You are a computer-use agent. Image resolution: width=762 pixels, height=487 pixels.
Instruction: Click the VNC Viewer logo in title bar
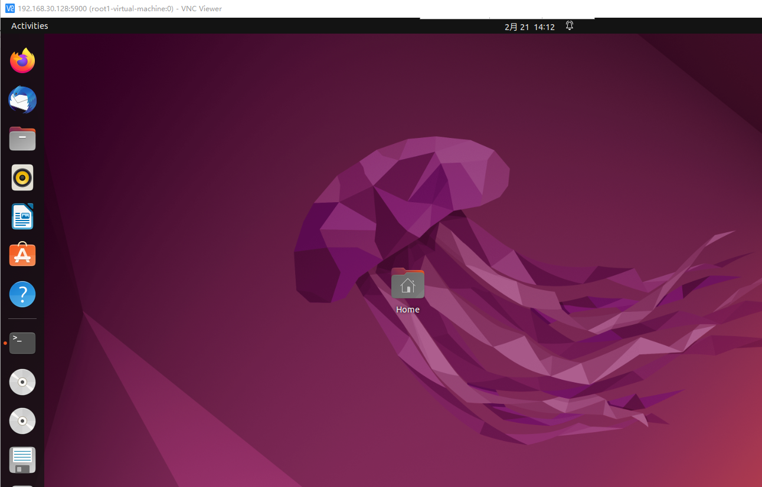9,8
